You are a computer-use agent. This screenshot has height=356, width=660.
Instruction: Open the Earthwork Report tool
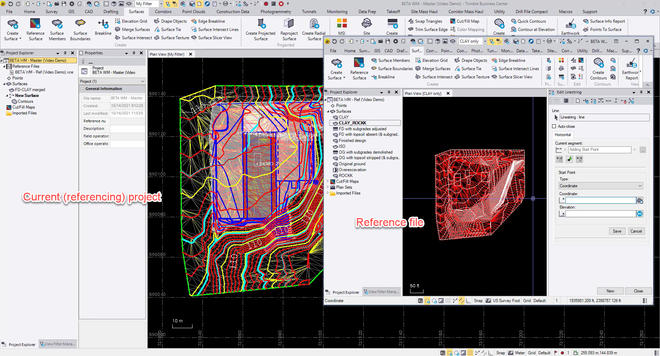click(631, 69)
